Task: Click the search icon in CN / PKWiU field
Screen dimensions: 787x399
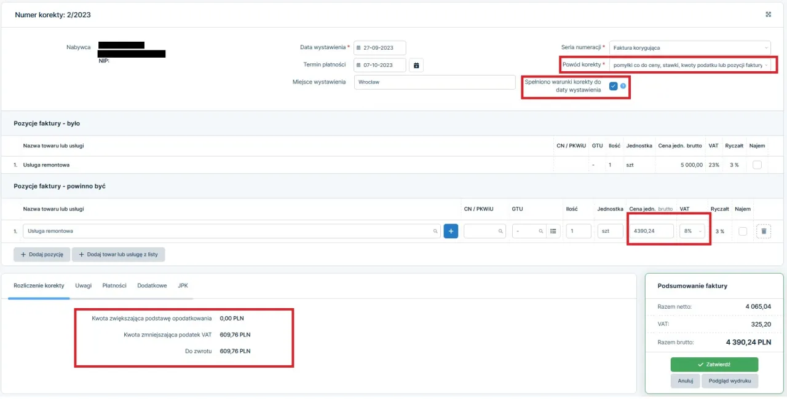Action: coord(500,231)
